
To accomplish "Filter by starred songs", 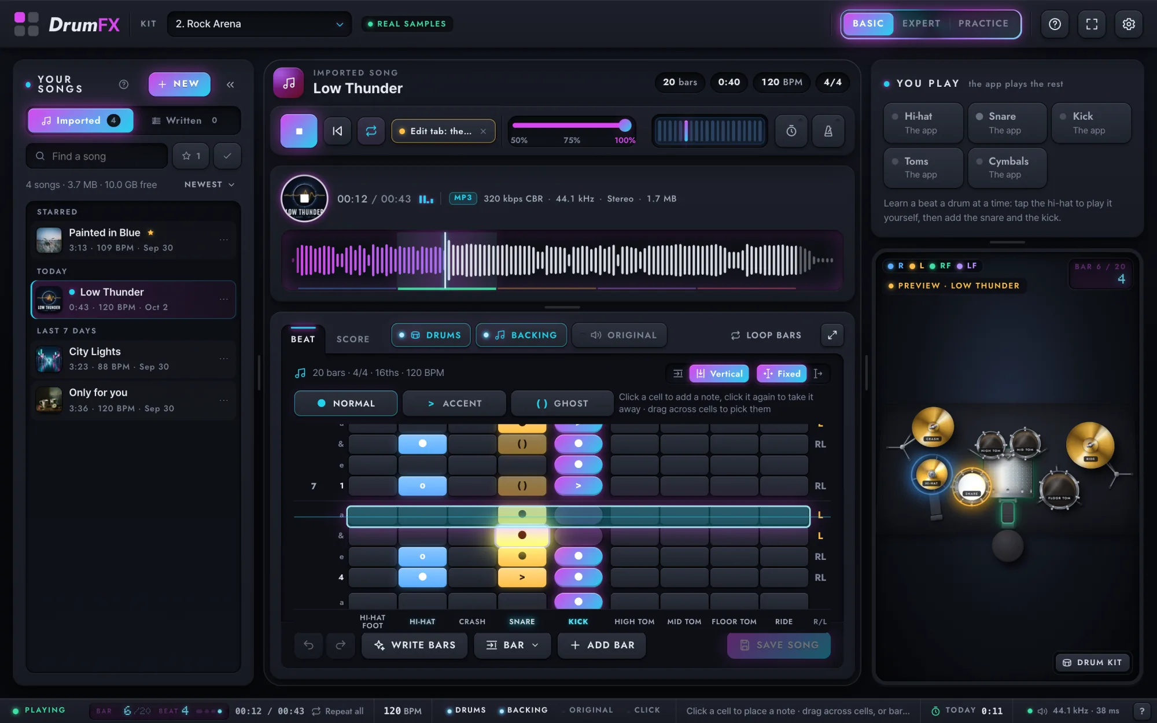I will click(191, 156).
